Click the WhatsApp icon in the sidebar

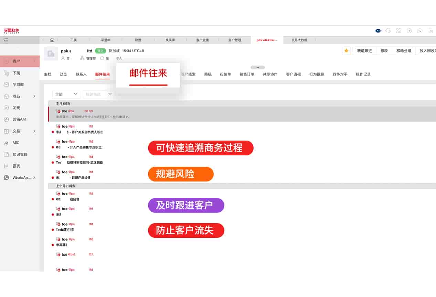click(x=6, y=178)
